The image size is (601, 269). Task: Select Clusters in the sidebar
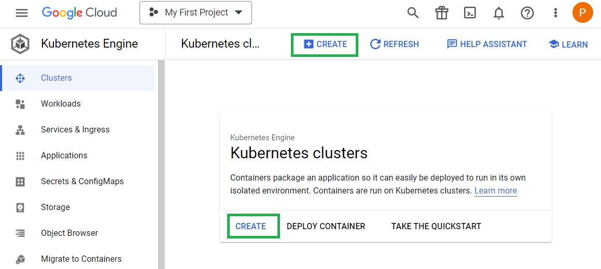click(78, 78)
